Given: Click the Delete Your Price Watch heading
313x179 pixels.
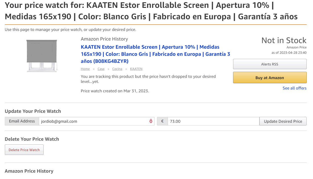Looking at the screenshot, I should [x=32, y=139].
